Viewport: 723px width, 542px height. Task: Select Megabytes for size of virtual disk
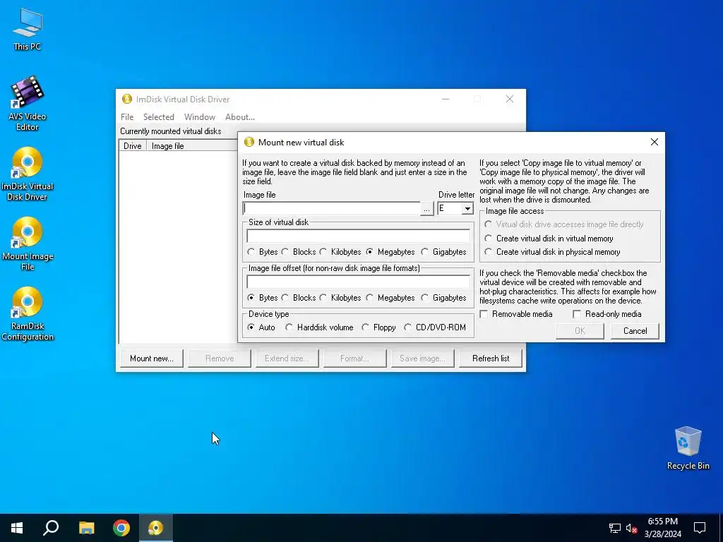coord(370,252)
